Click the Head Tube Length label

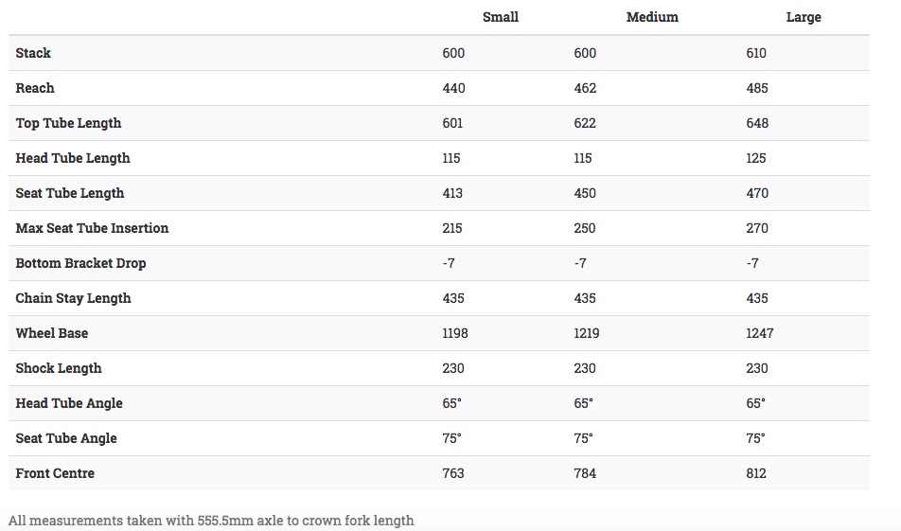pos(73,158)
